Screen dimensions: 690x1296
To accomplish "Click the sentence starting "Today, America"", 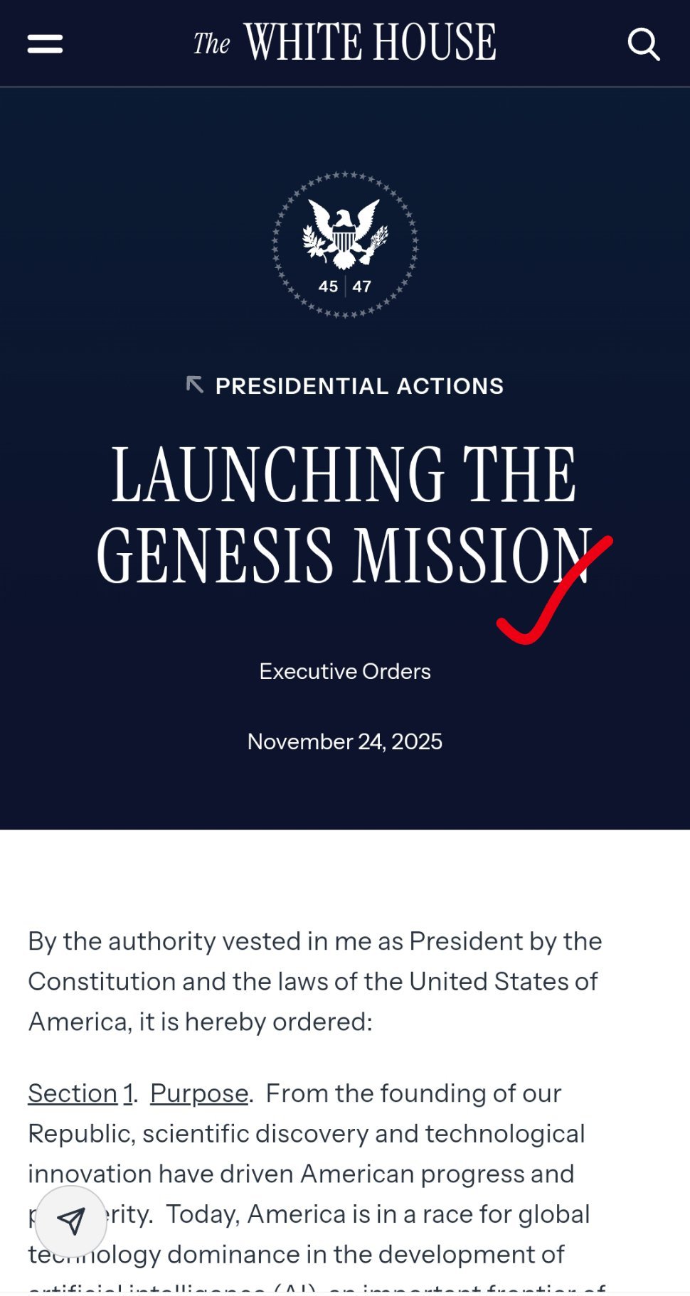I will point(377,1214).
